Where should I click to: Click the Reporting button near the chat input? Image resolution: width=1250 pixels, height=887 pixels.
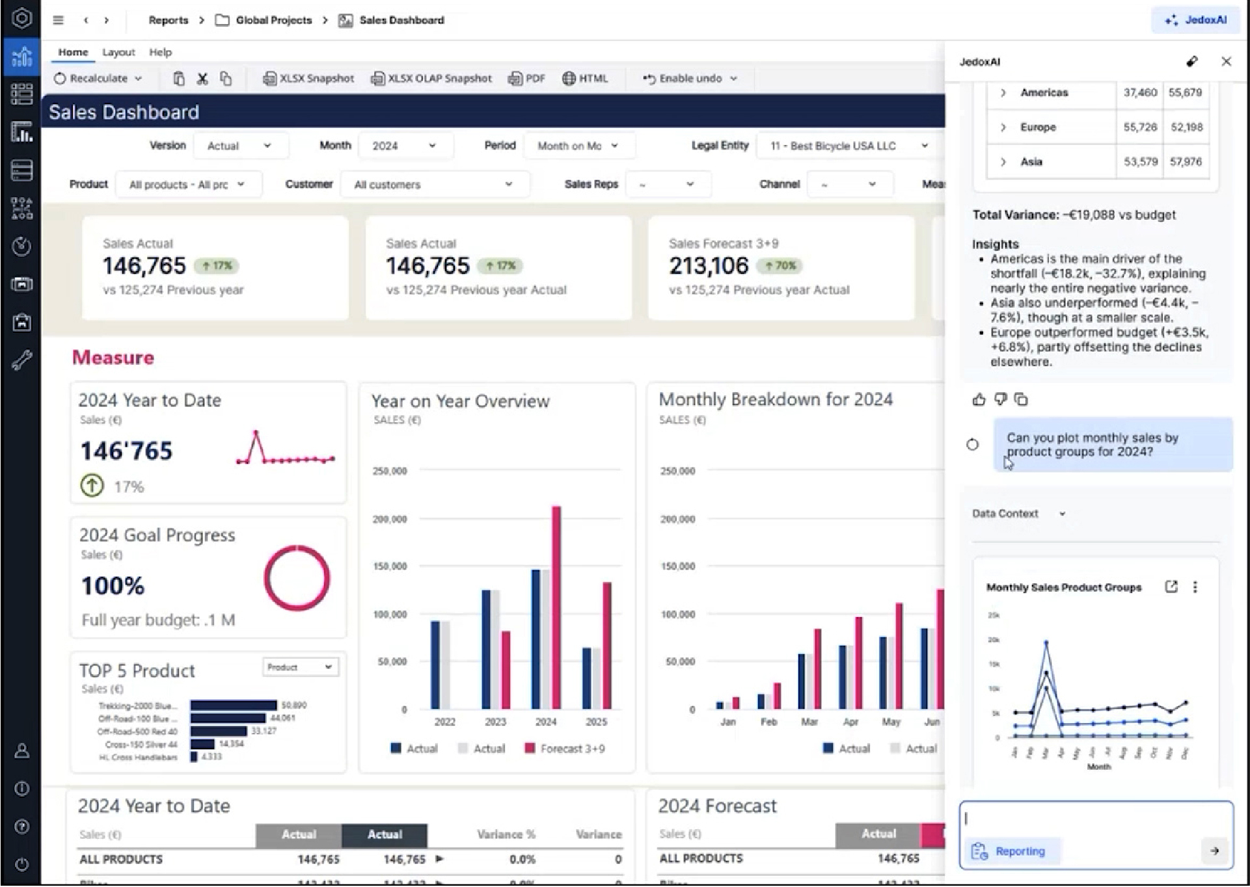pos(1012,851)
